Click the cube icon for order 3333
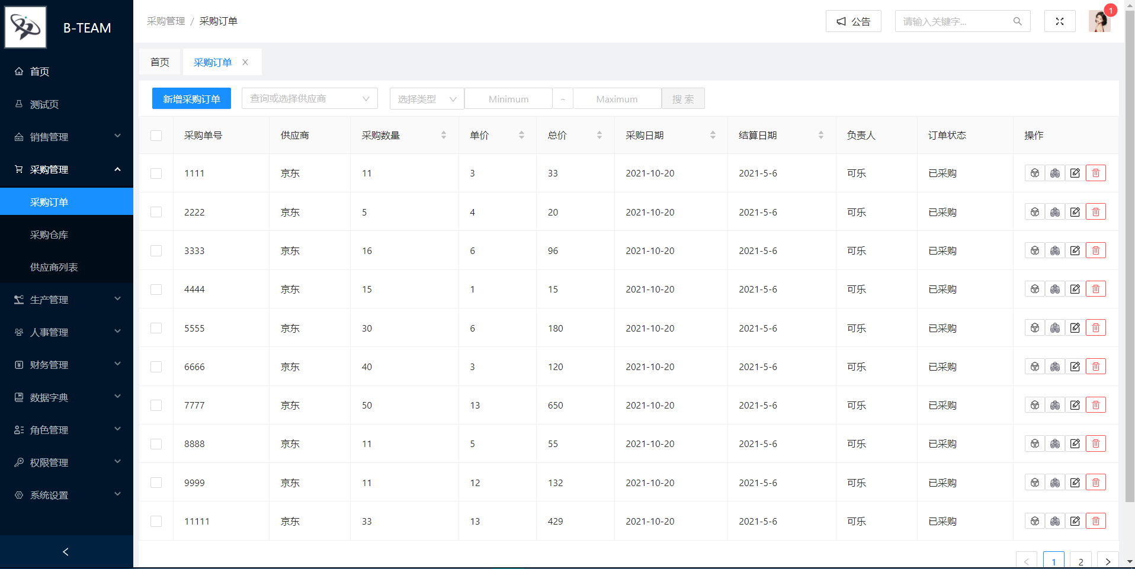Screen dimensions: 1135x569 (1034, 250)
